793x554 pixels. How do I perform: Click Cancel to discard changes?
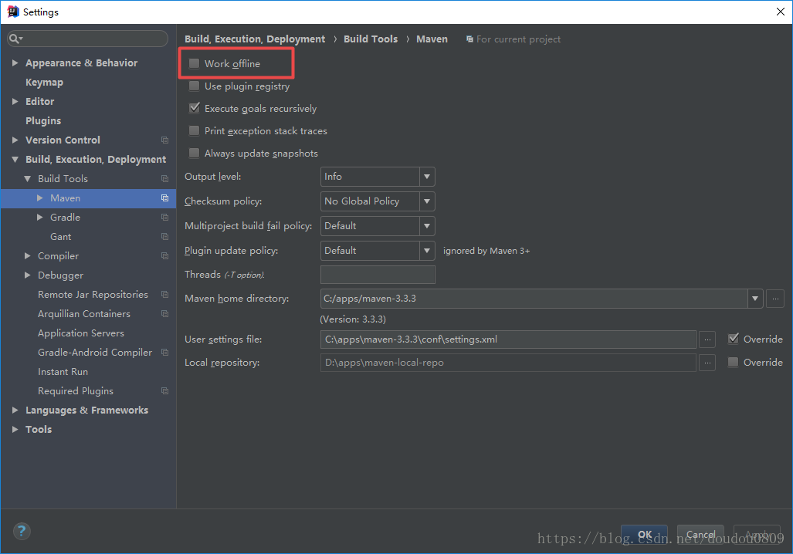(x=700, y=535)
